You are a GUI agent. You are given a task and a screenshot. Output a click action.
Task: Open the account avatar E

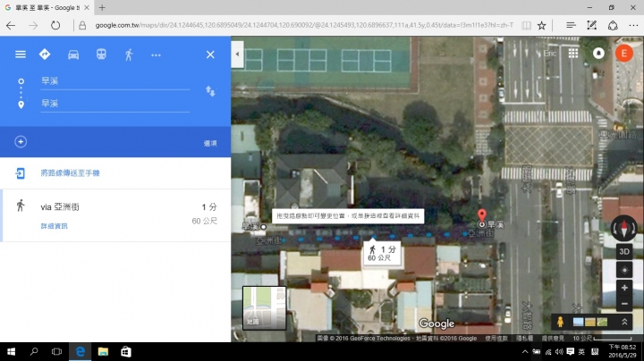(624, 54)
